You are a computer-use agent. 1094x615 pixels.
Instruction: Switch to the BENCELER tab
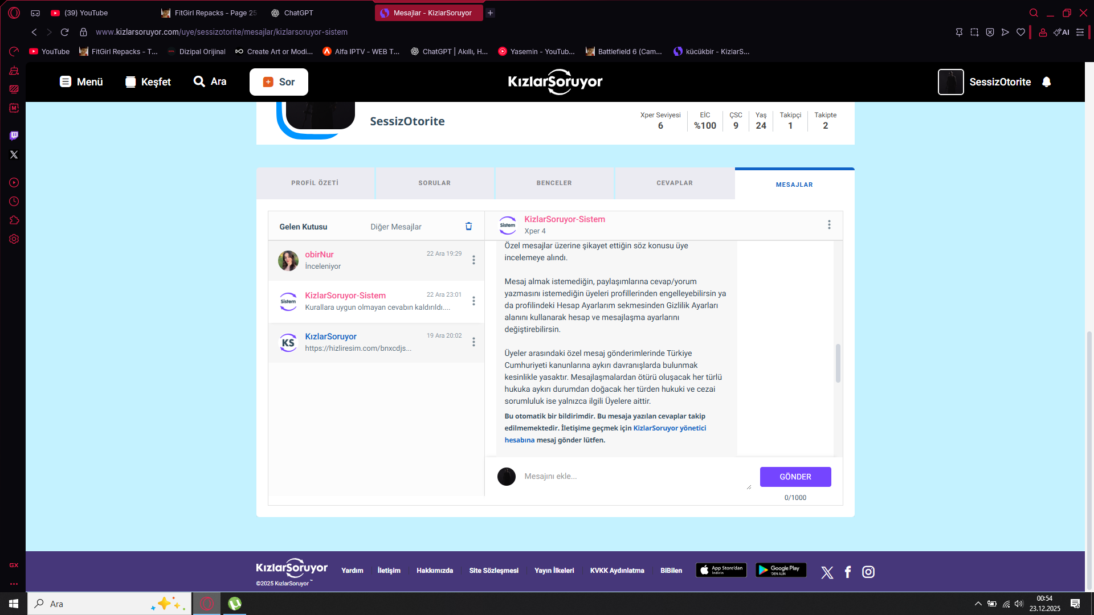(x=554, y=183)
